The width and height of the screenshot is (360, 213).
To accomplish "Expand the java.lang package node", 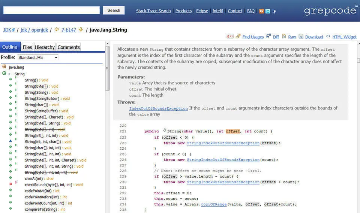I will (x=4, y=67).
